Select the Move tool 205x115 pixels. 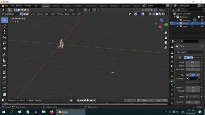[x=4, y=32]
